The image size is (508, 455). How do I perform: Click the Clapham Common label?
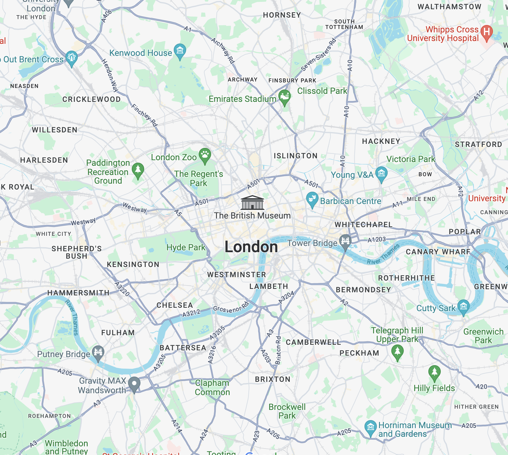212,387
